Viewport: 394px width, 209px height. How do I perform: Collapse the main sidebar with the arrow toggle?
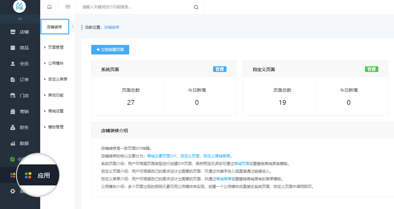(20, 19)
